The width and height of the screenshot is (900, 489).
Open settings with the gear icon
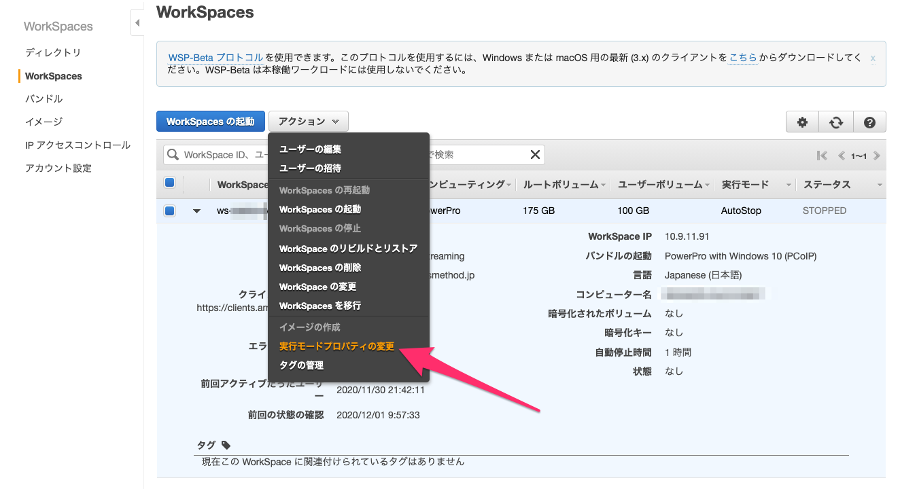(802, 122)
